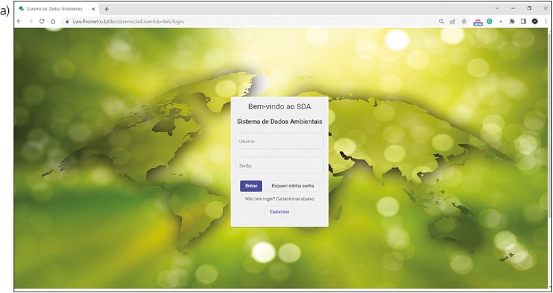Toggle the browser side panel
The width and height of the screenshot is (553, 293).
[x=522, y=21]
